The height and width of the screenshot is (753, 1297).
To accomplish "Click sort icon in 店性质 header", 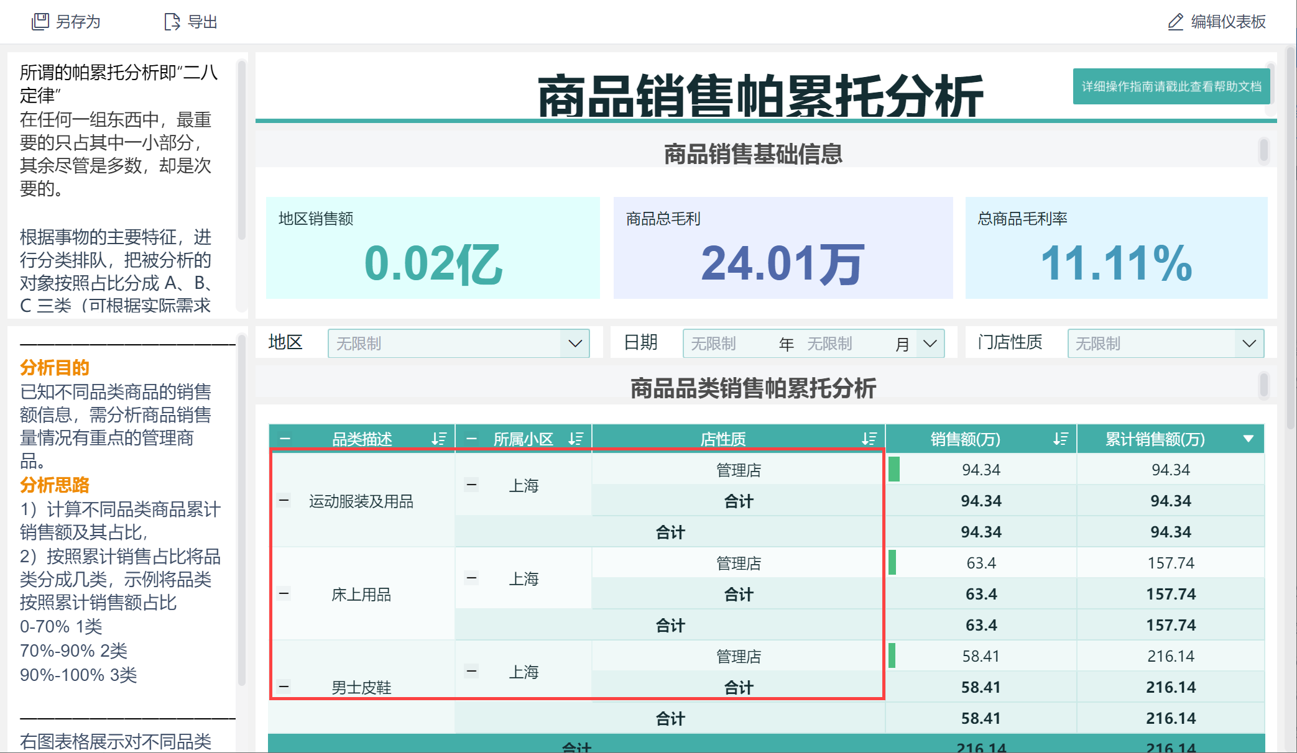I will [869, 439].
